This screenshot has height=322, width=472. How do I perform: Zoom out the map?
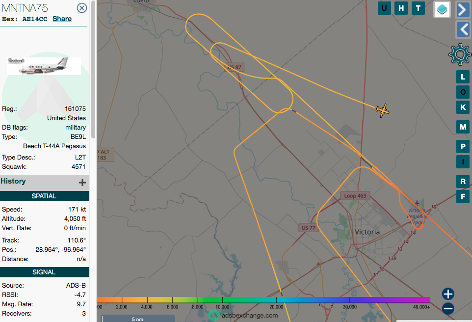pos(448,308)
